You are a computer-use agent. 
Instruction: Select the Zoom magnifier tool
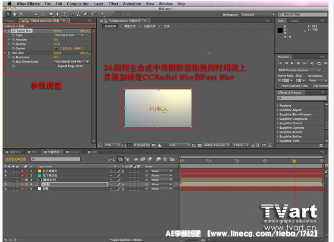tap(21, 14)
